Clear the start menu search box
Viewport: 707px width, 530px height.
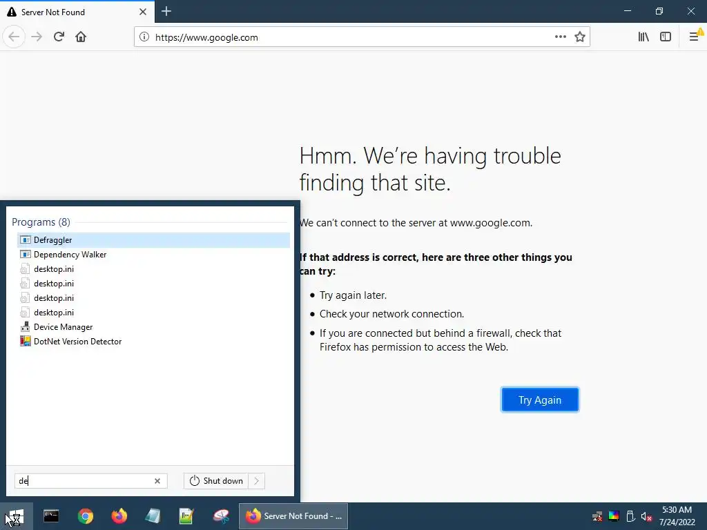pyautogui.click(x=157, y=481)
